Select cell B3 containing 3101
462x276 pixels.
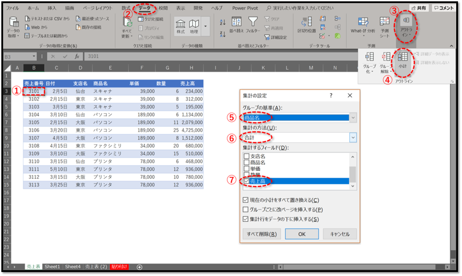[x=34, y=92]
